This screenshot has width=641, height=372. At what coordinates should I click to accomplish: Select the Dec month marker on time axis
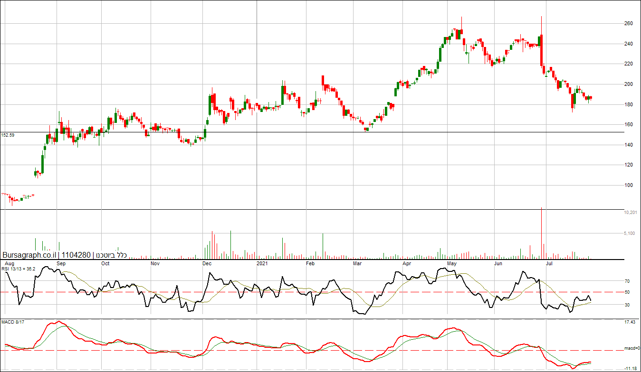[207, 263]
